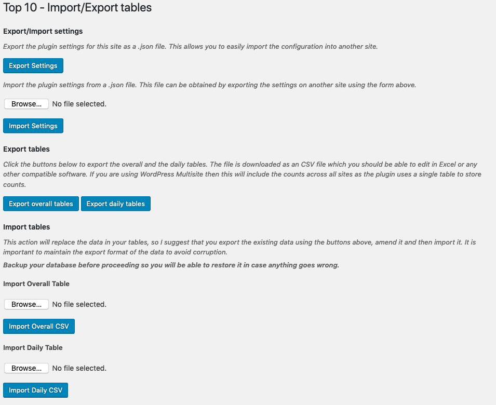This screenshot has width=496, height=405.
Task: Click the export settings .json description text
Action: pos(190,46)
